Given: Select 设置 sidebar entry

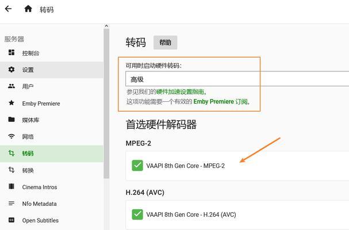Looking at the screenshot, I should point(51,70).
